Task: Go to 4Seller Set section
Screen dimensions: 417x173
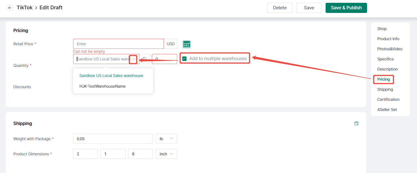Action: coord(387,110)
